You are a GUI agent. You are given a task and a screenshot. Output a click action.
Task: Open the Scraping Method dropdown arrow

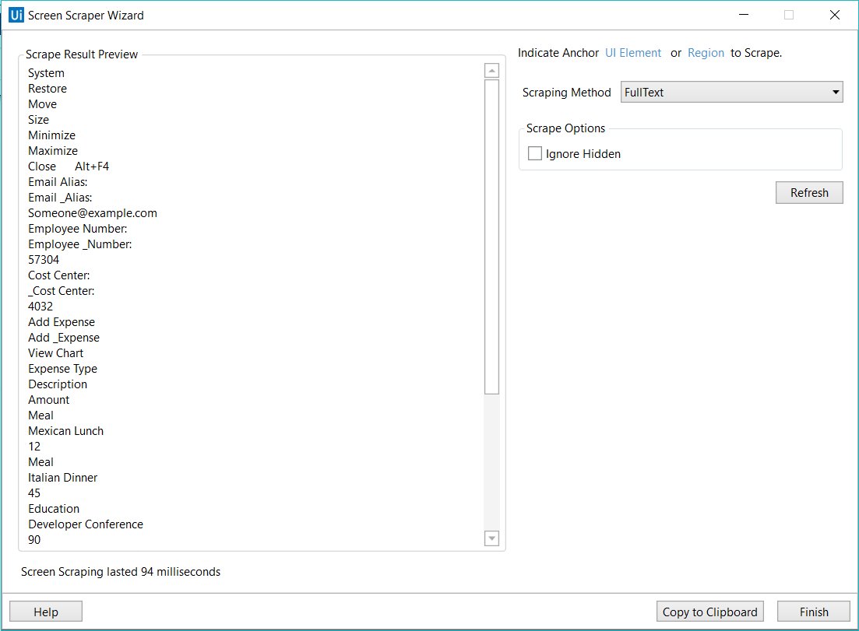(x=834, y=92)
